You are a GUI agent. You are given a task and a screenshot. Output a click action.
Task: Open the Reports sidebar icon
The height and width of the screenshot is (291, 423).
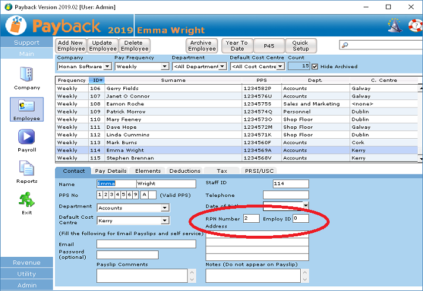26,169
